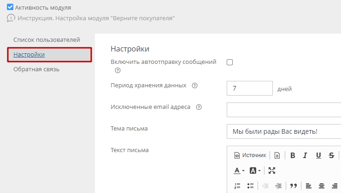Apply strikethrough formatting in editor
Image resolution: width=341 pixels, height=193 pixels.
pyautogui.click(x=331, y=155)
